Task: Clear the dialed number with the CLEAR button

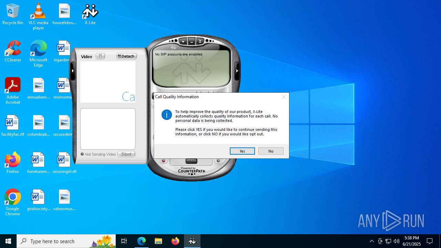Action: pyautogui.click(x=191, y=161)
